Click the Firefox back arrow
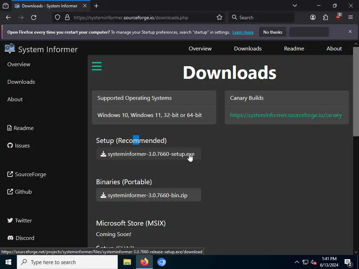Viewport: 359px width, 269px height. (x=8, y=18)
